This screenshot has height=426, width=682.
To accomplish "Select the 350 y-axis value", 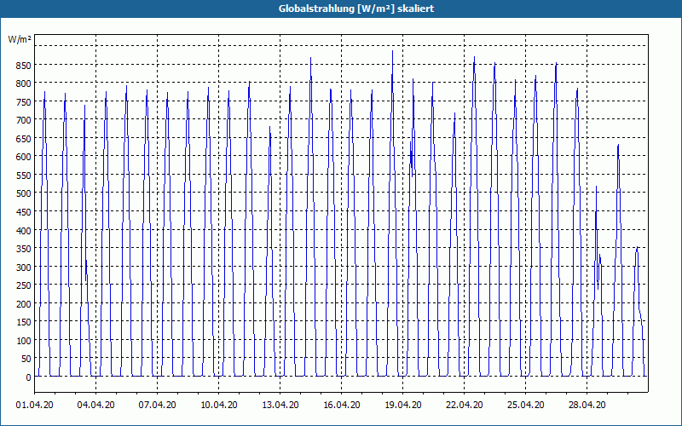I will (x=24, y=249).
